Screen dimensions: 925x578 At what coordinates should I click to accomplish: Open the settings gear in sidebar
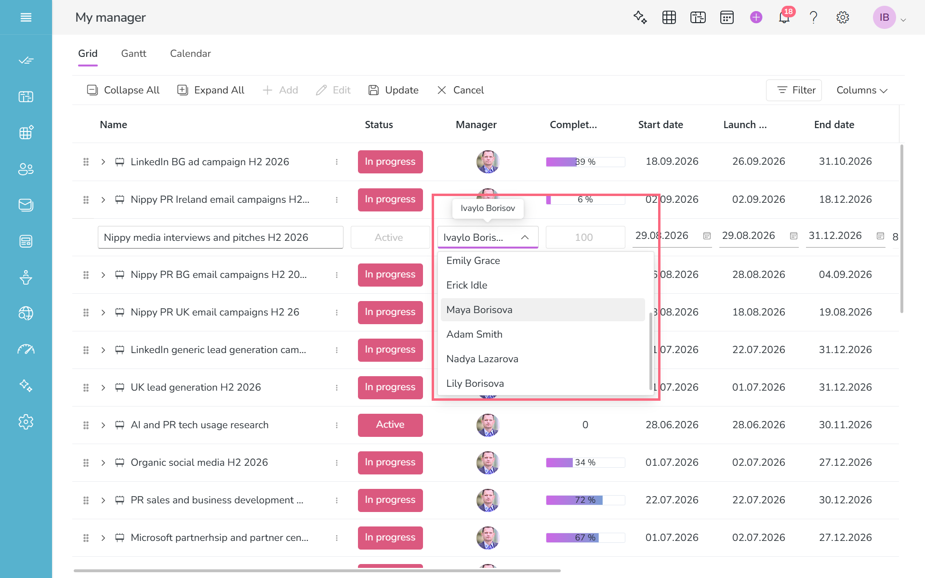(x=26, y=422)
